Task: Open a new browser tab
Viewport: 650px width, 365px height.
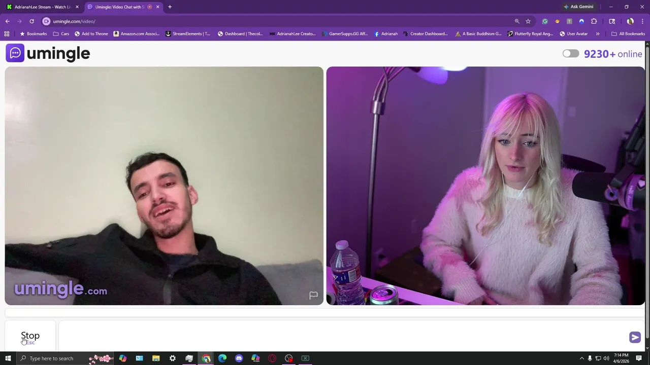Action: 170,7
